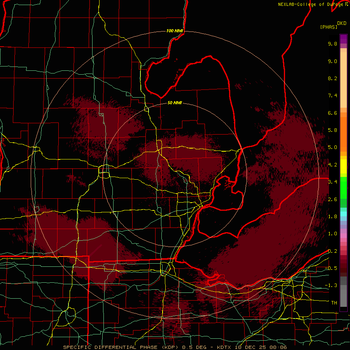Click the 5.0 value on color scale
Image resolution: width=350 pixels, height=350 pixels.
(332, 147)
